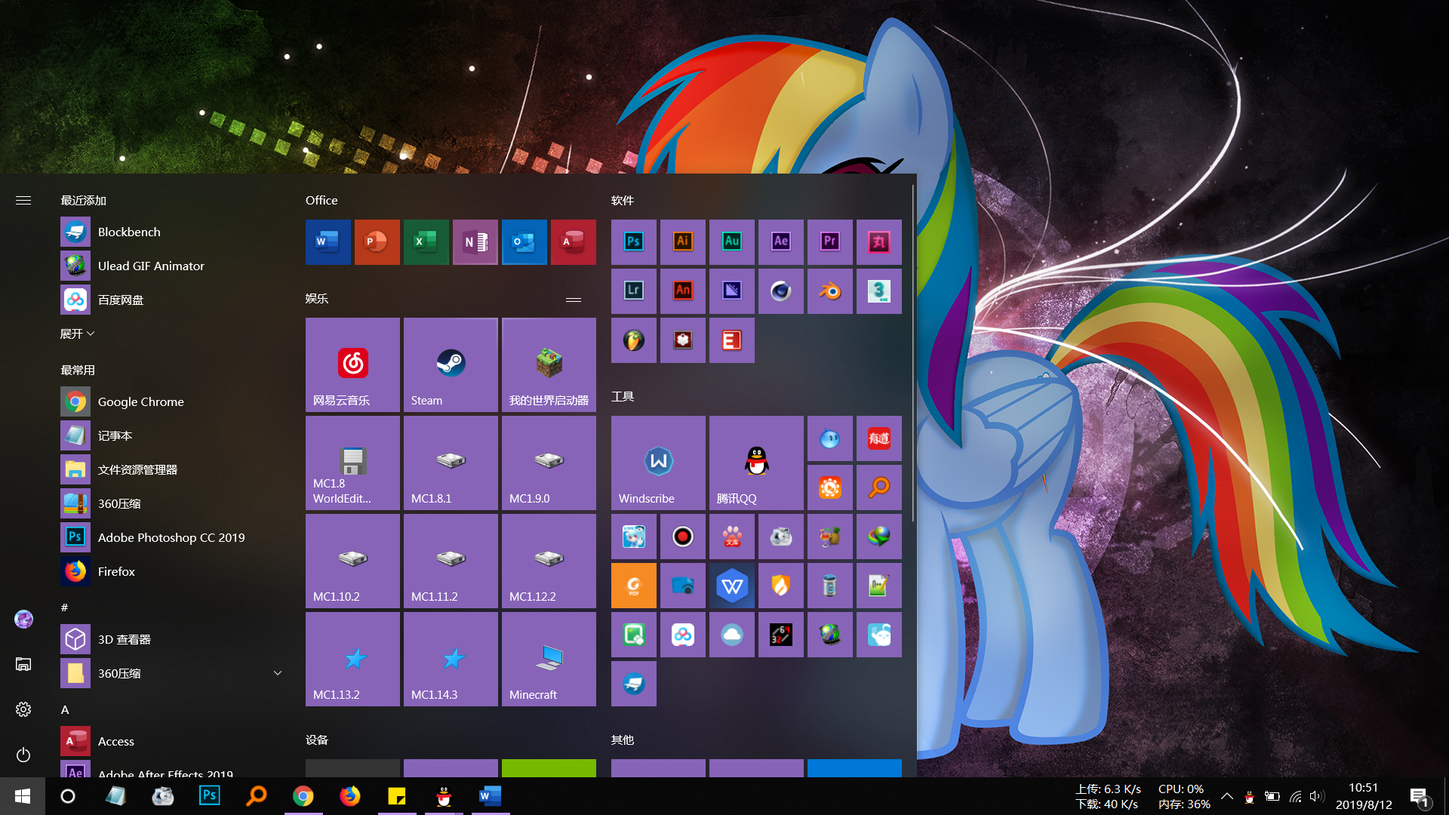This screenshot has height=815, width=1449.
Task: Open the Steam tile
Action: pyautogui.click(x=451, y=364)
